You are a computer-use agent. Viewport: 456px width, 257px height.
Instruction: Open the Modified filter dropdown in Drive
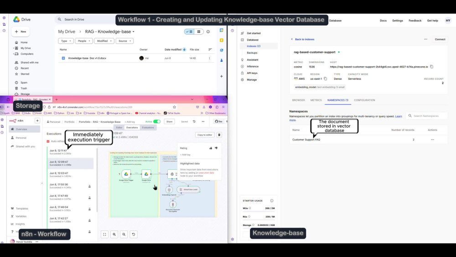[104, 41]
